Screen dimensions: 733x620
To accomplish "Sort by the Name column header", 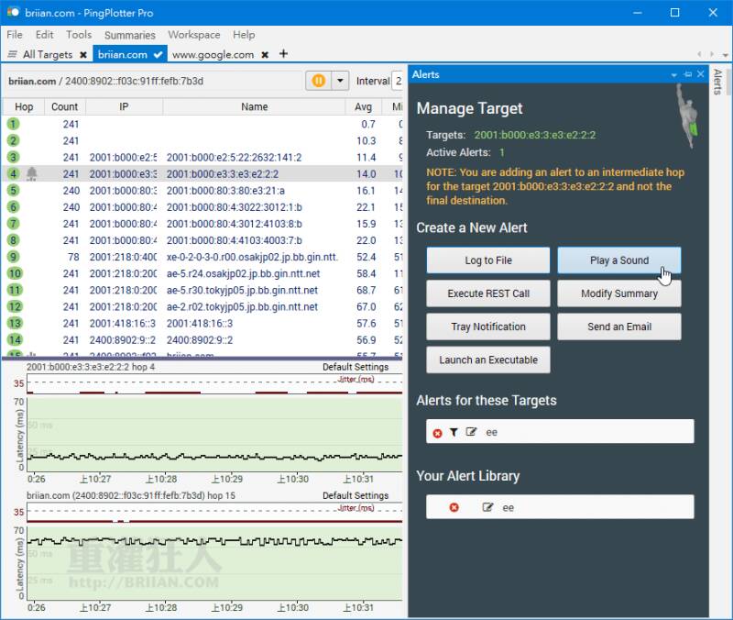I will [255, 106].
